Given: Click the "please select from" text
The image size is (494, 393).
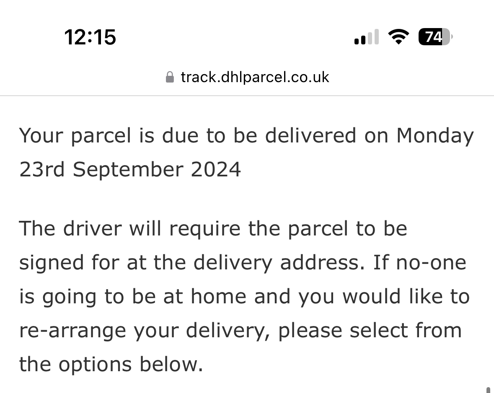Looking at the screenshot, I should pos(370,331).
